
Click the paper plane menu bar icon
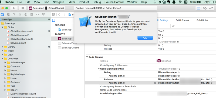(160, 2)
